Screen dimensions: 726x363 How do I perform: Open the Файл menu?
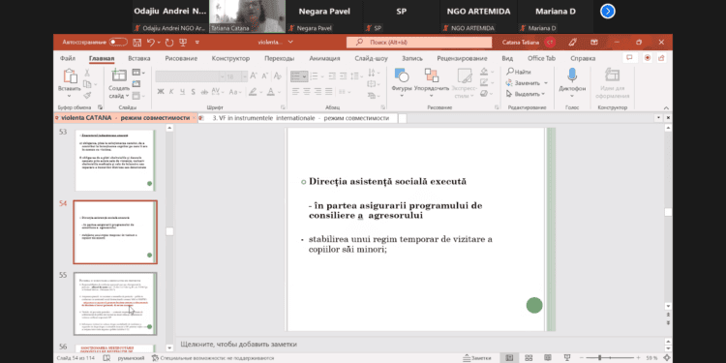click(68, 58)
